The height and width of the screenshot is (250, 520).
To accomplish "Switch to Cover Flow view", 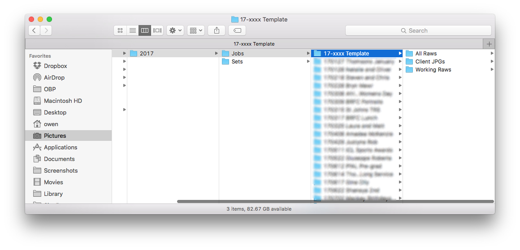I will click(x=157, y=30).
